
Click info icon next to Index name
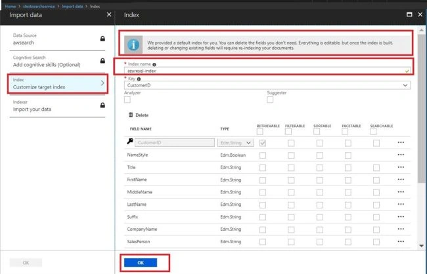point(154,65)
